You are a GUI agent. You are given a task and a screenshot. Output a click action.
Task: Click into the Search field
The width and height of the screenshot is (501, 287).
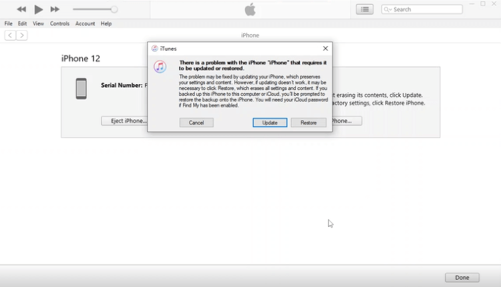tap(422, 9)
